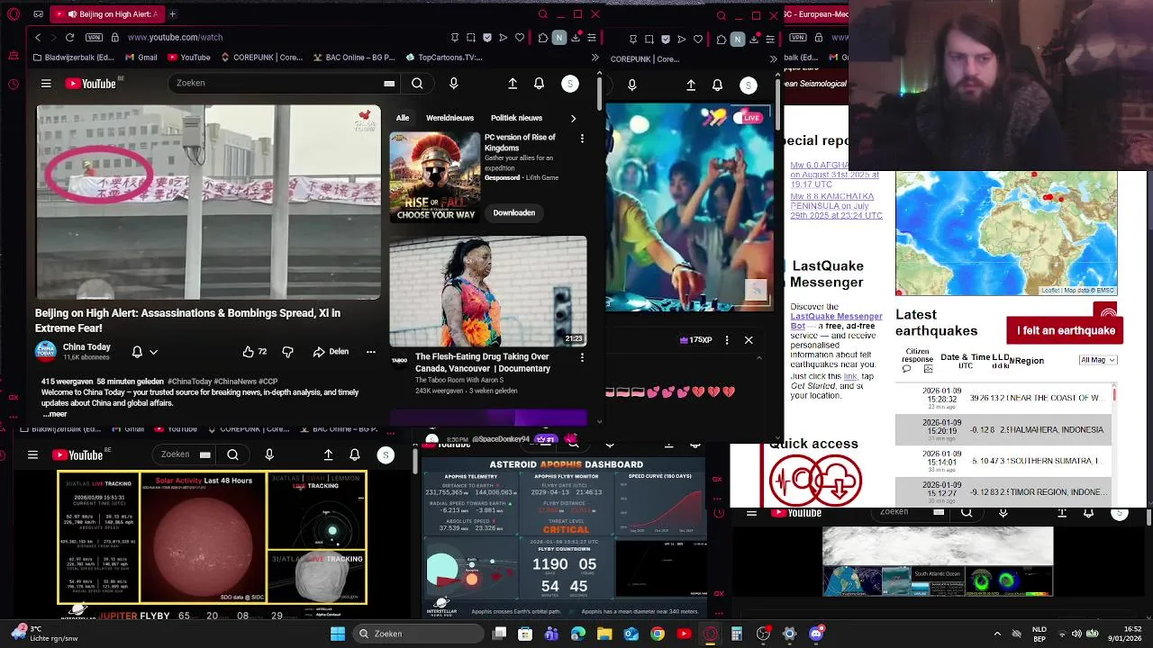
Task: Open China Today channel avatar
Action: (x=46, y=351)
